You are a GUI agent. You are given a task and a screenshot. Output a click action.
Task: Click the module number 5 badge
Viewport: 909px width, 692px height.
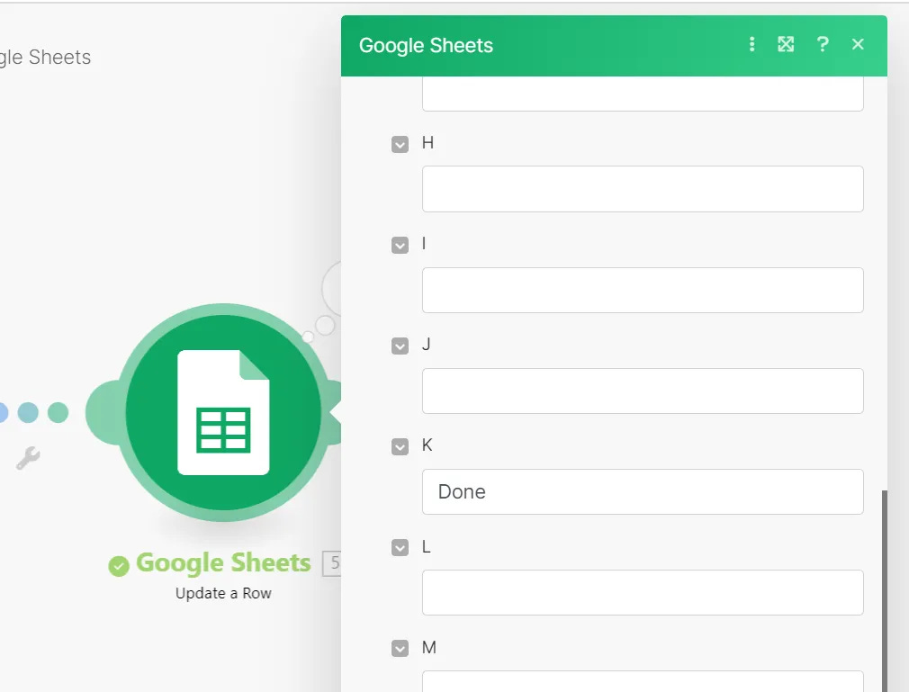(332, 562)
